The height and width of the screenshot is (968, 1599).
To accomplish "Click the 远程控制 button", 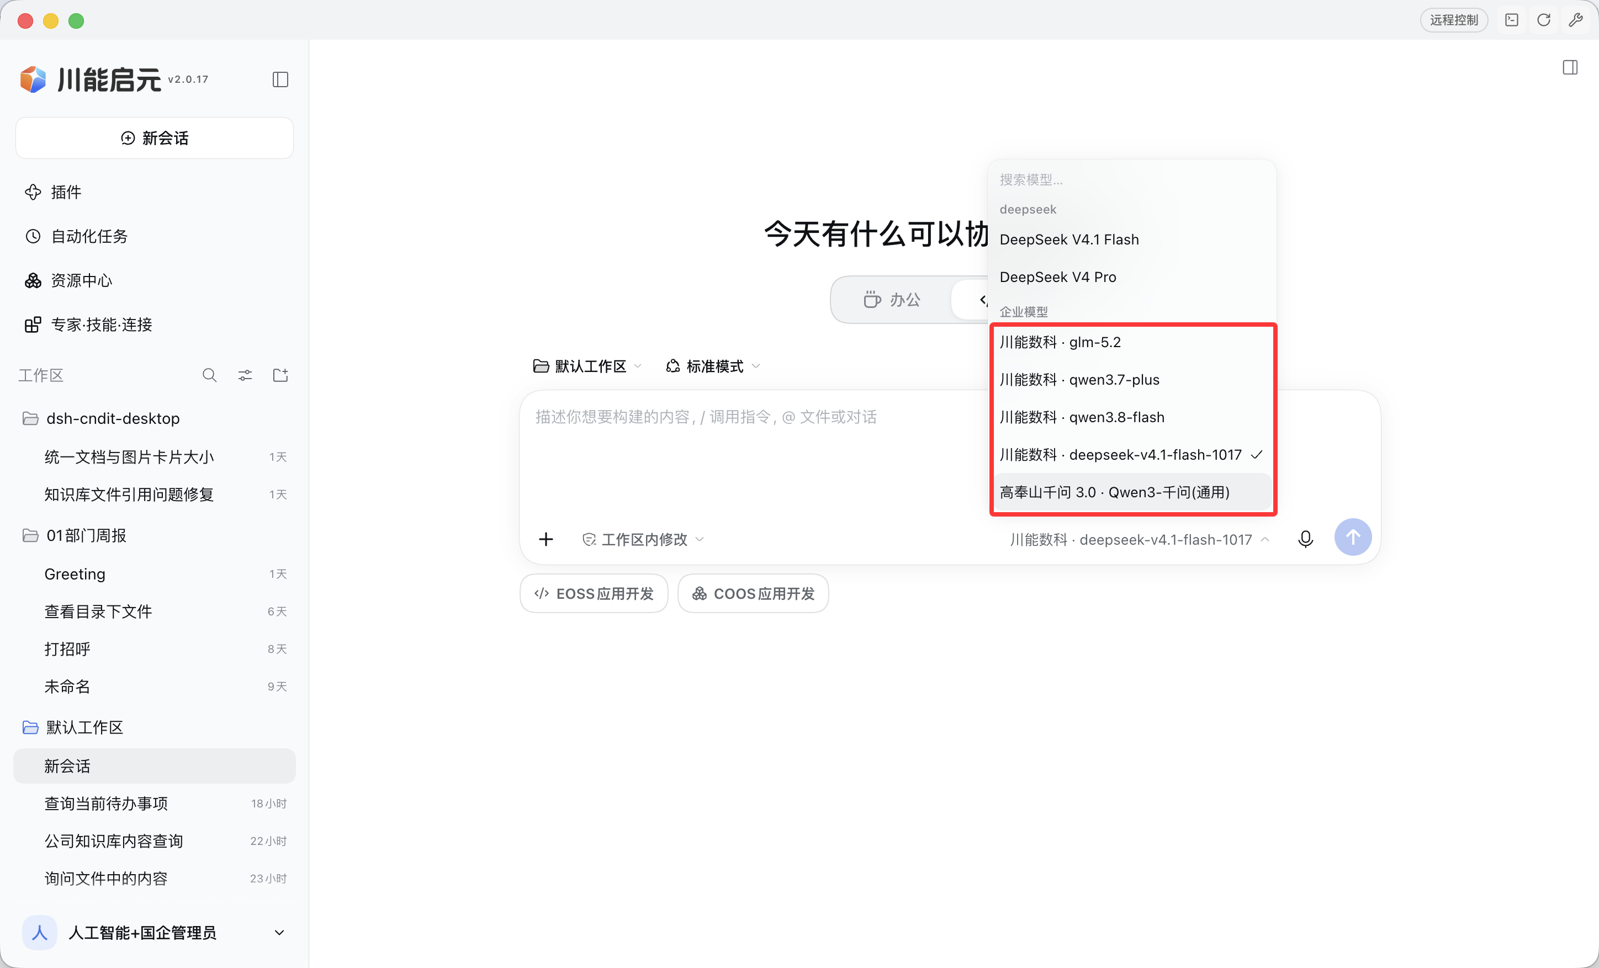I will pyautogui.click(x=1454, y=20).
